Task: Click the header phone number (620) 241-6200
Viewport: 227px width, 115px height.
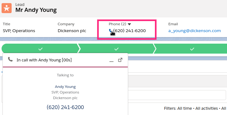Action: (x=129, y=31)
